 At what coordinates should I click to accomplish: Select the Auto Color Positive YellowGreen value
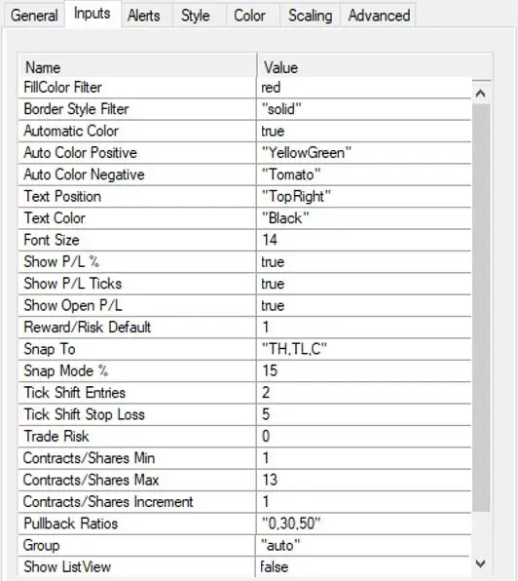pyautogui.click(x=364, y=153)
